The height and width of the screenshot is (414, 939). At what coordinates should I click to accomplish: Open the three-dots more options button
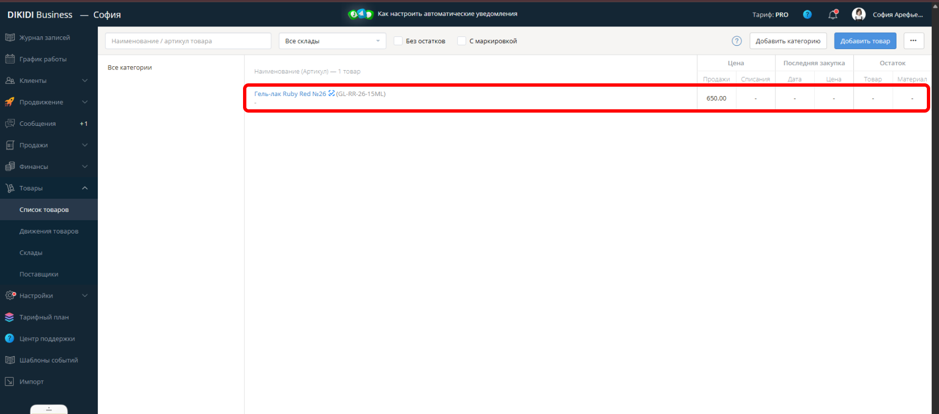[913, 41]
